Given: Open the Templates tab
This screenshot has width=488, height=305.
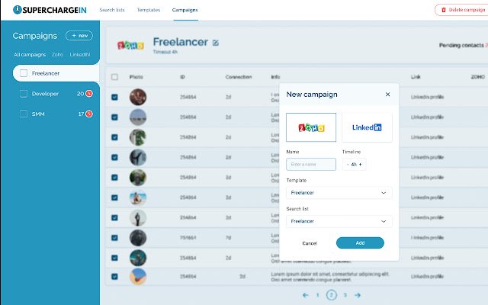Looking at the screenshot, I should coord(149,10).
